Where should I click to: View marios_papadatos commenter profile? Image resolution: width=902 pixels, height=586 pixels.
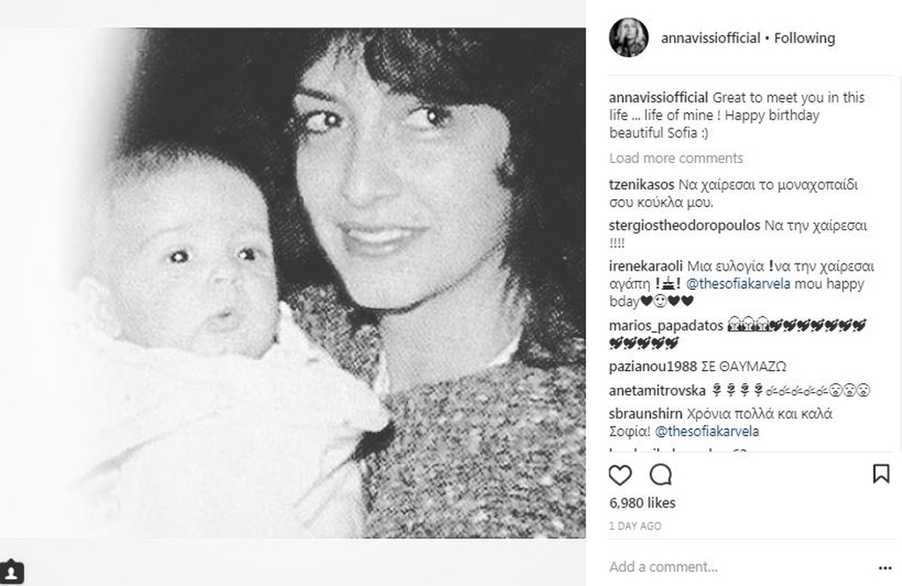[x=666, y=326]
